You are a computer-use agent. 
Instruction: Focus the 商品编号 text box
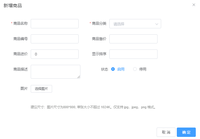click(55, 39)
